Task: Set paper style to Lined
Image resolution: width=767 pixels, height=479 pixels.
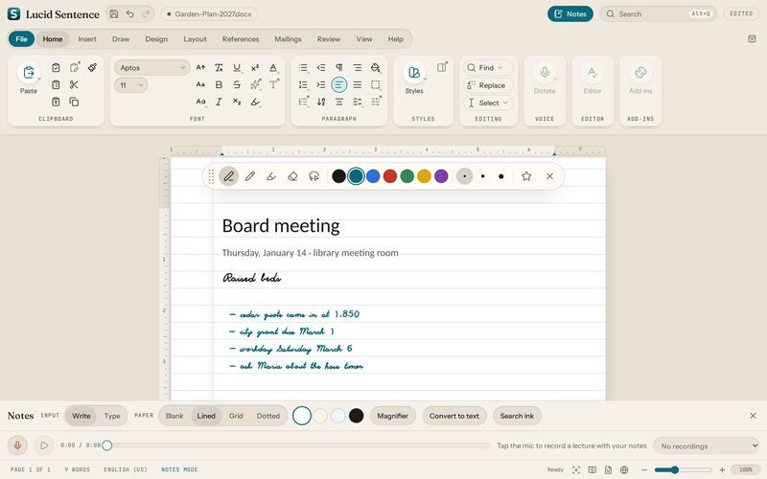Action: [x=206, y=416]
